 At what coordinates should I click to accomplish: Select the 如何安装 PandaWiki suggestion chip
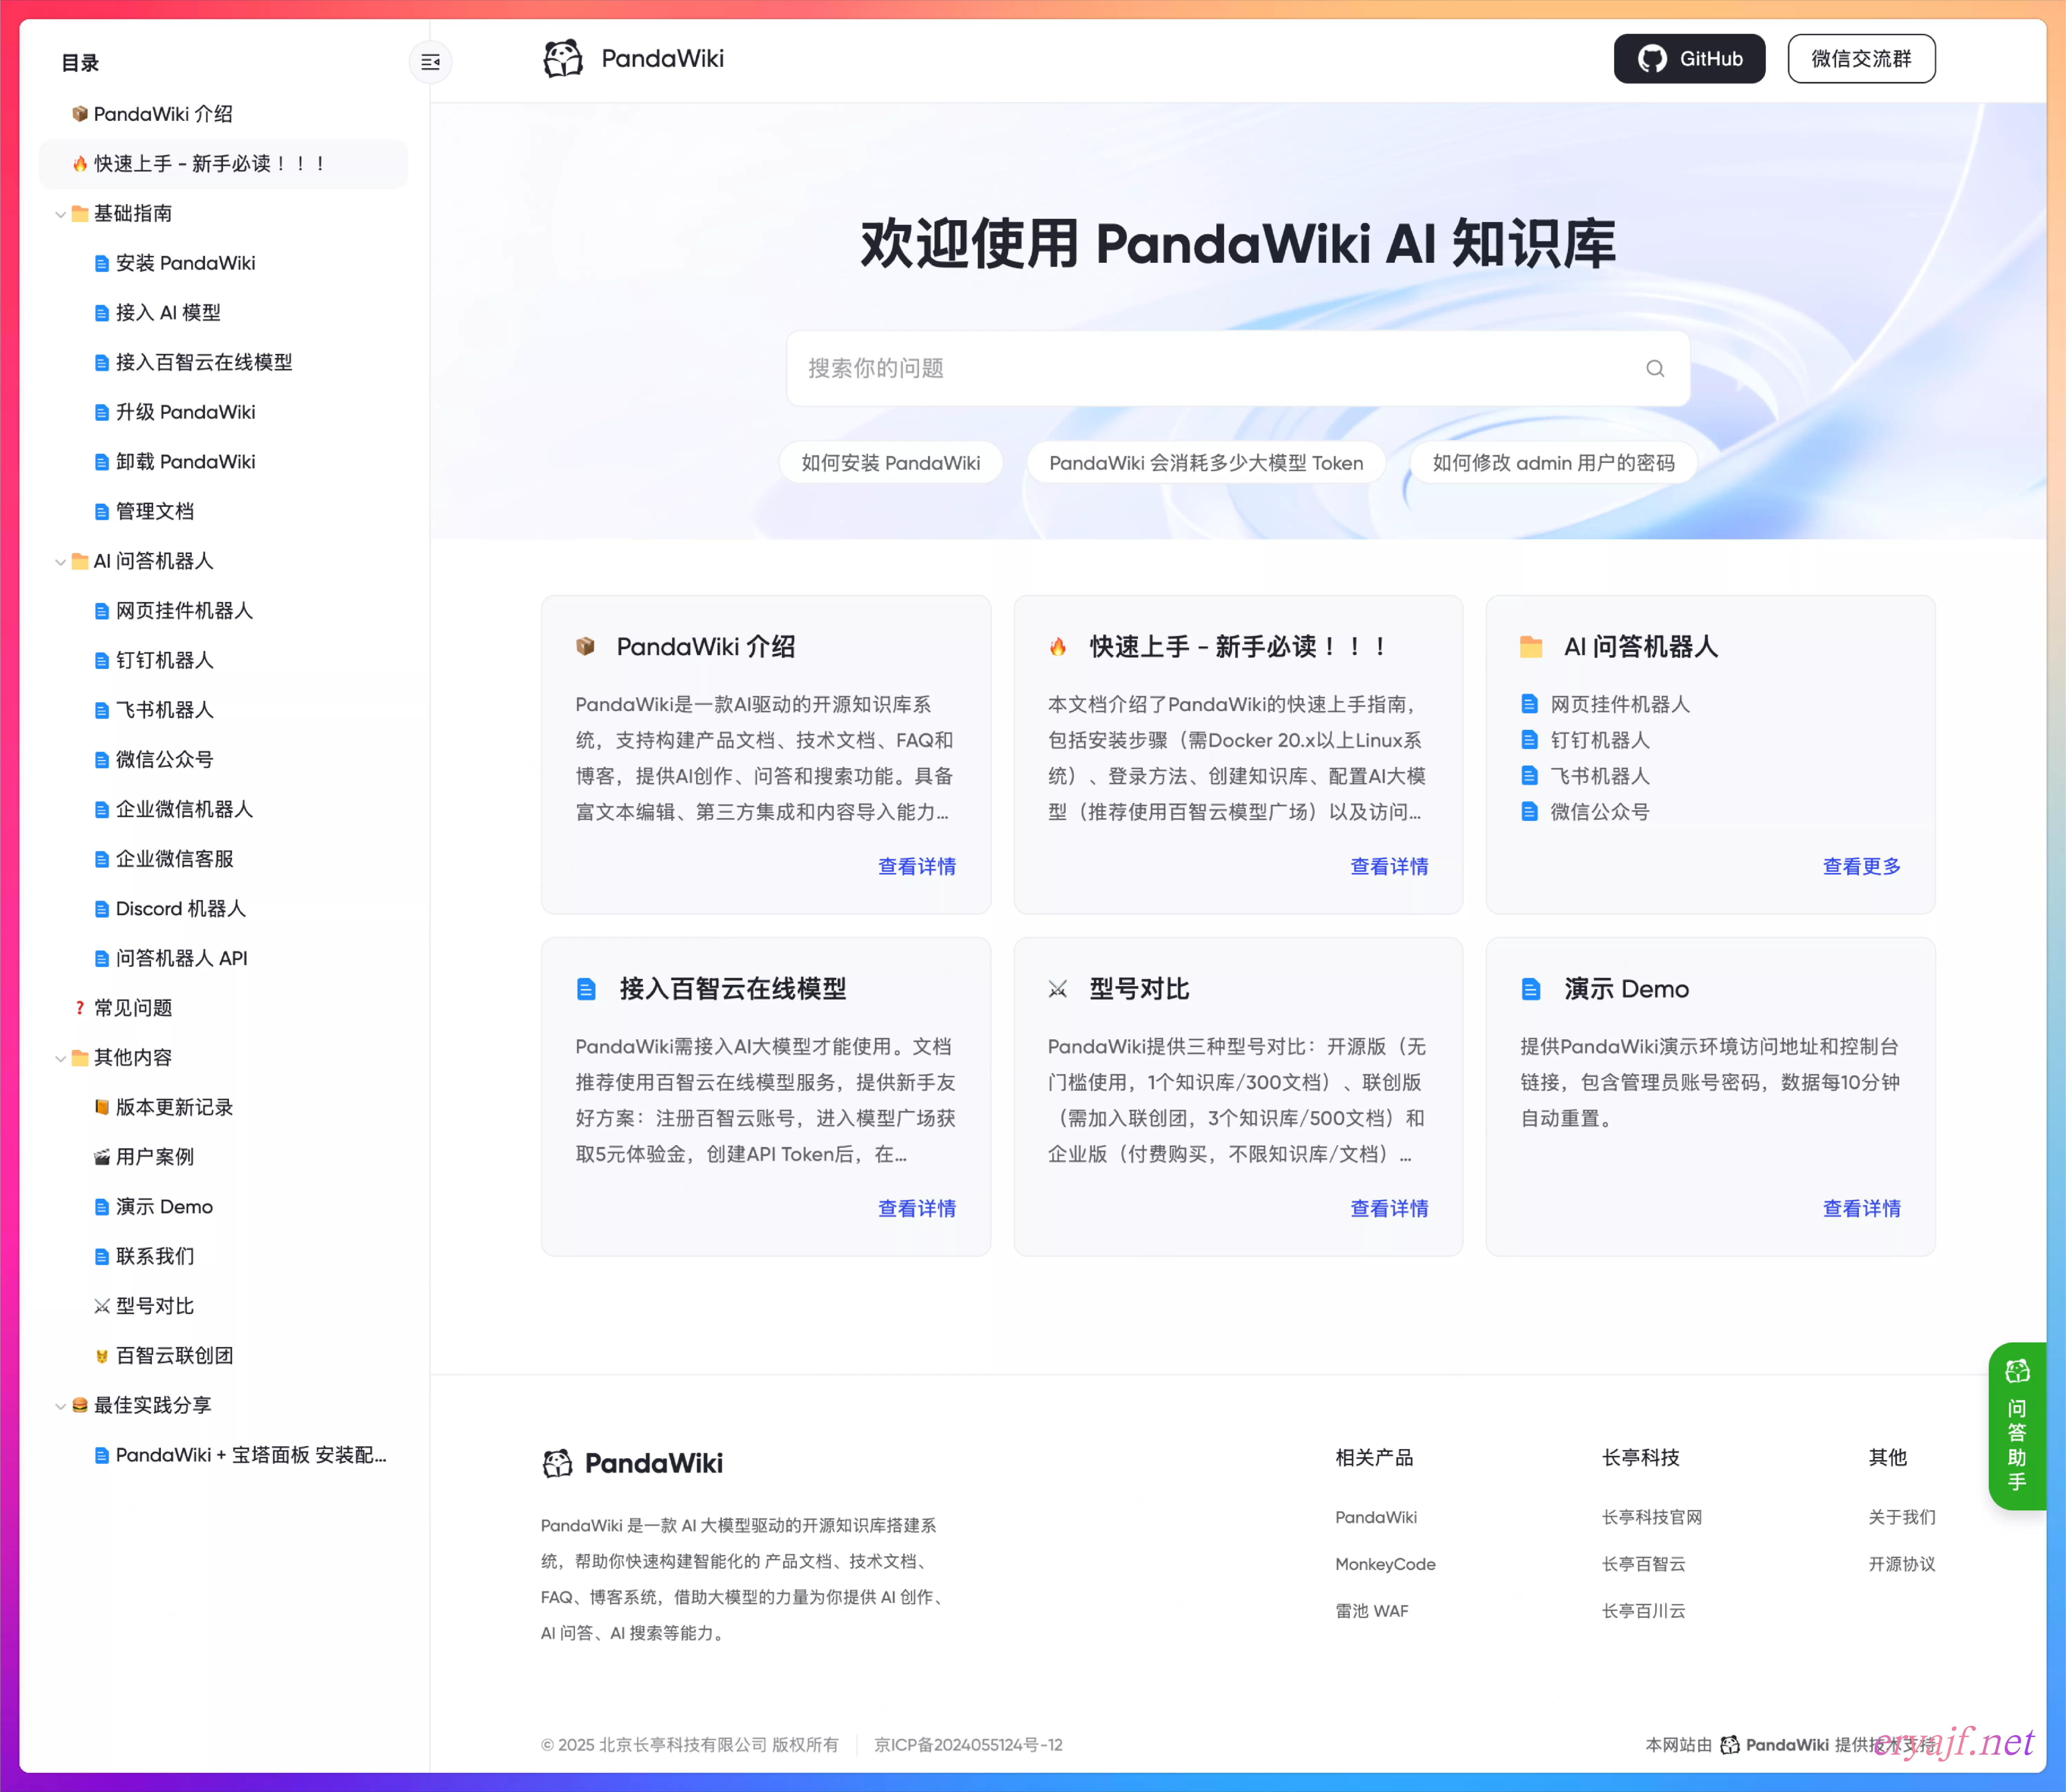(891, 463)
